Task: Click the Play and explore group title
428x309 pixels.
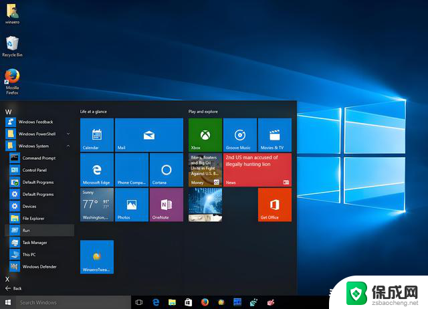Action: click(203, 112)
